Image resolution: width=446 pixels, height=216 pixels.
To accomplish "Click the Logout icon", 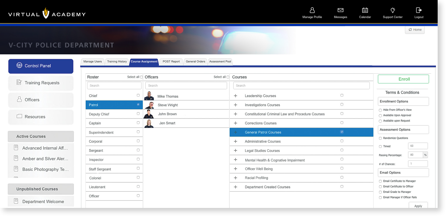I will (419, 10).
